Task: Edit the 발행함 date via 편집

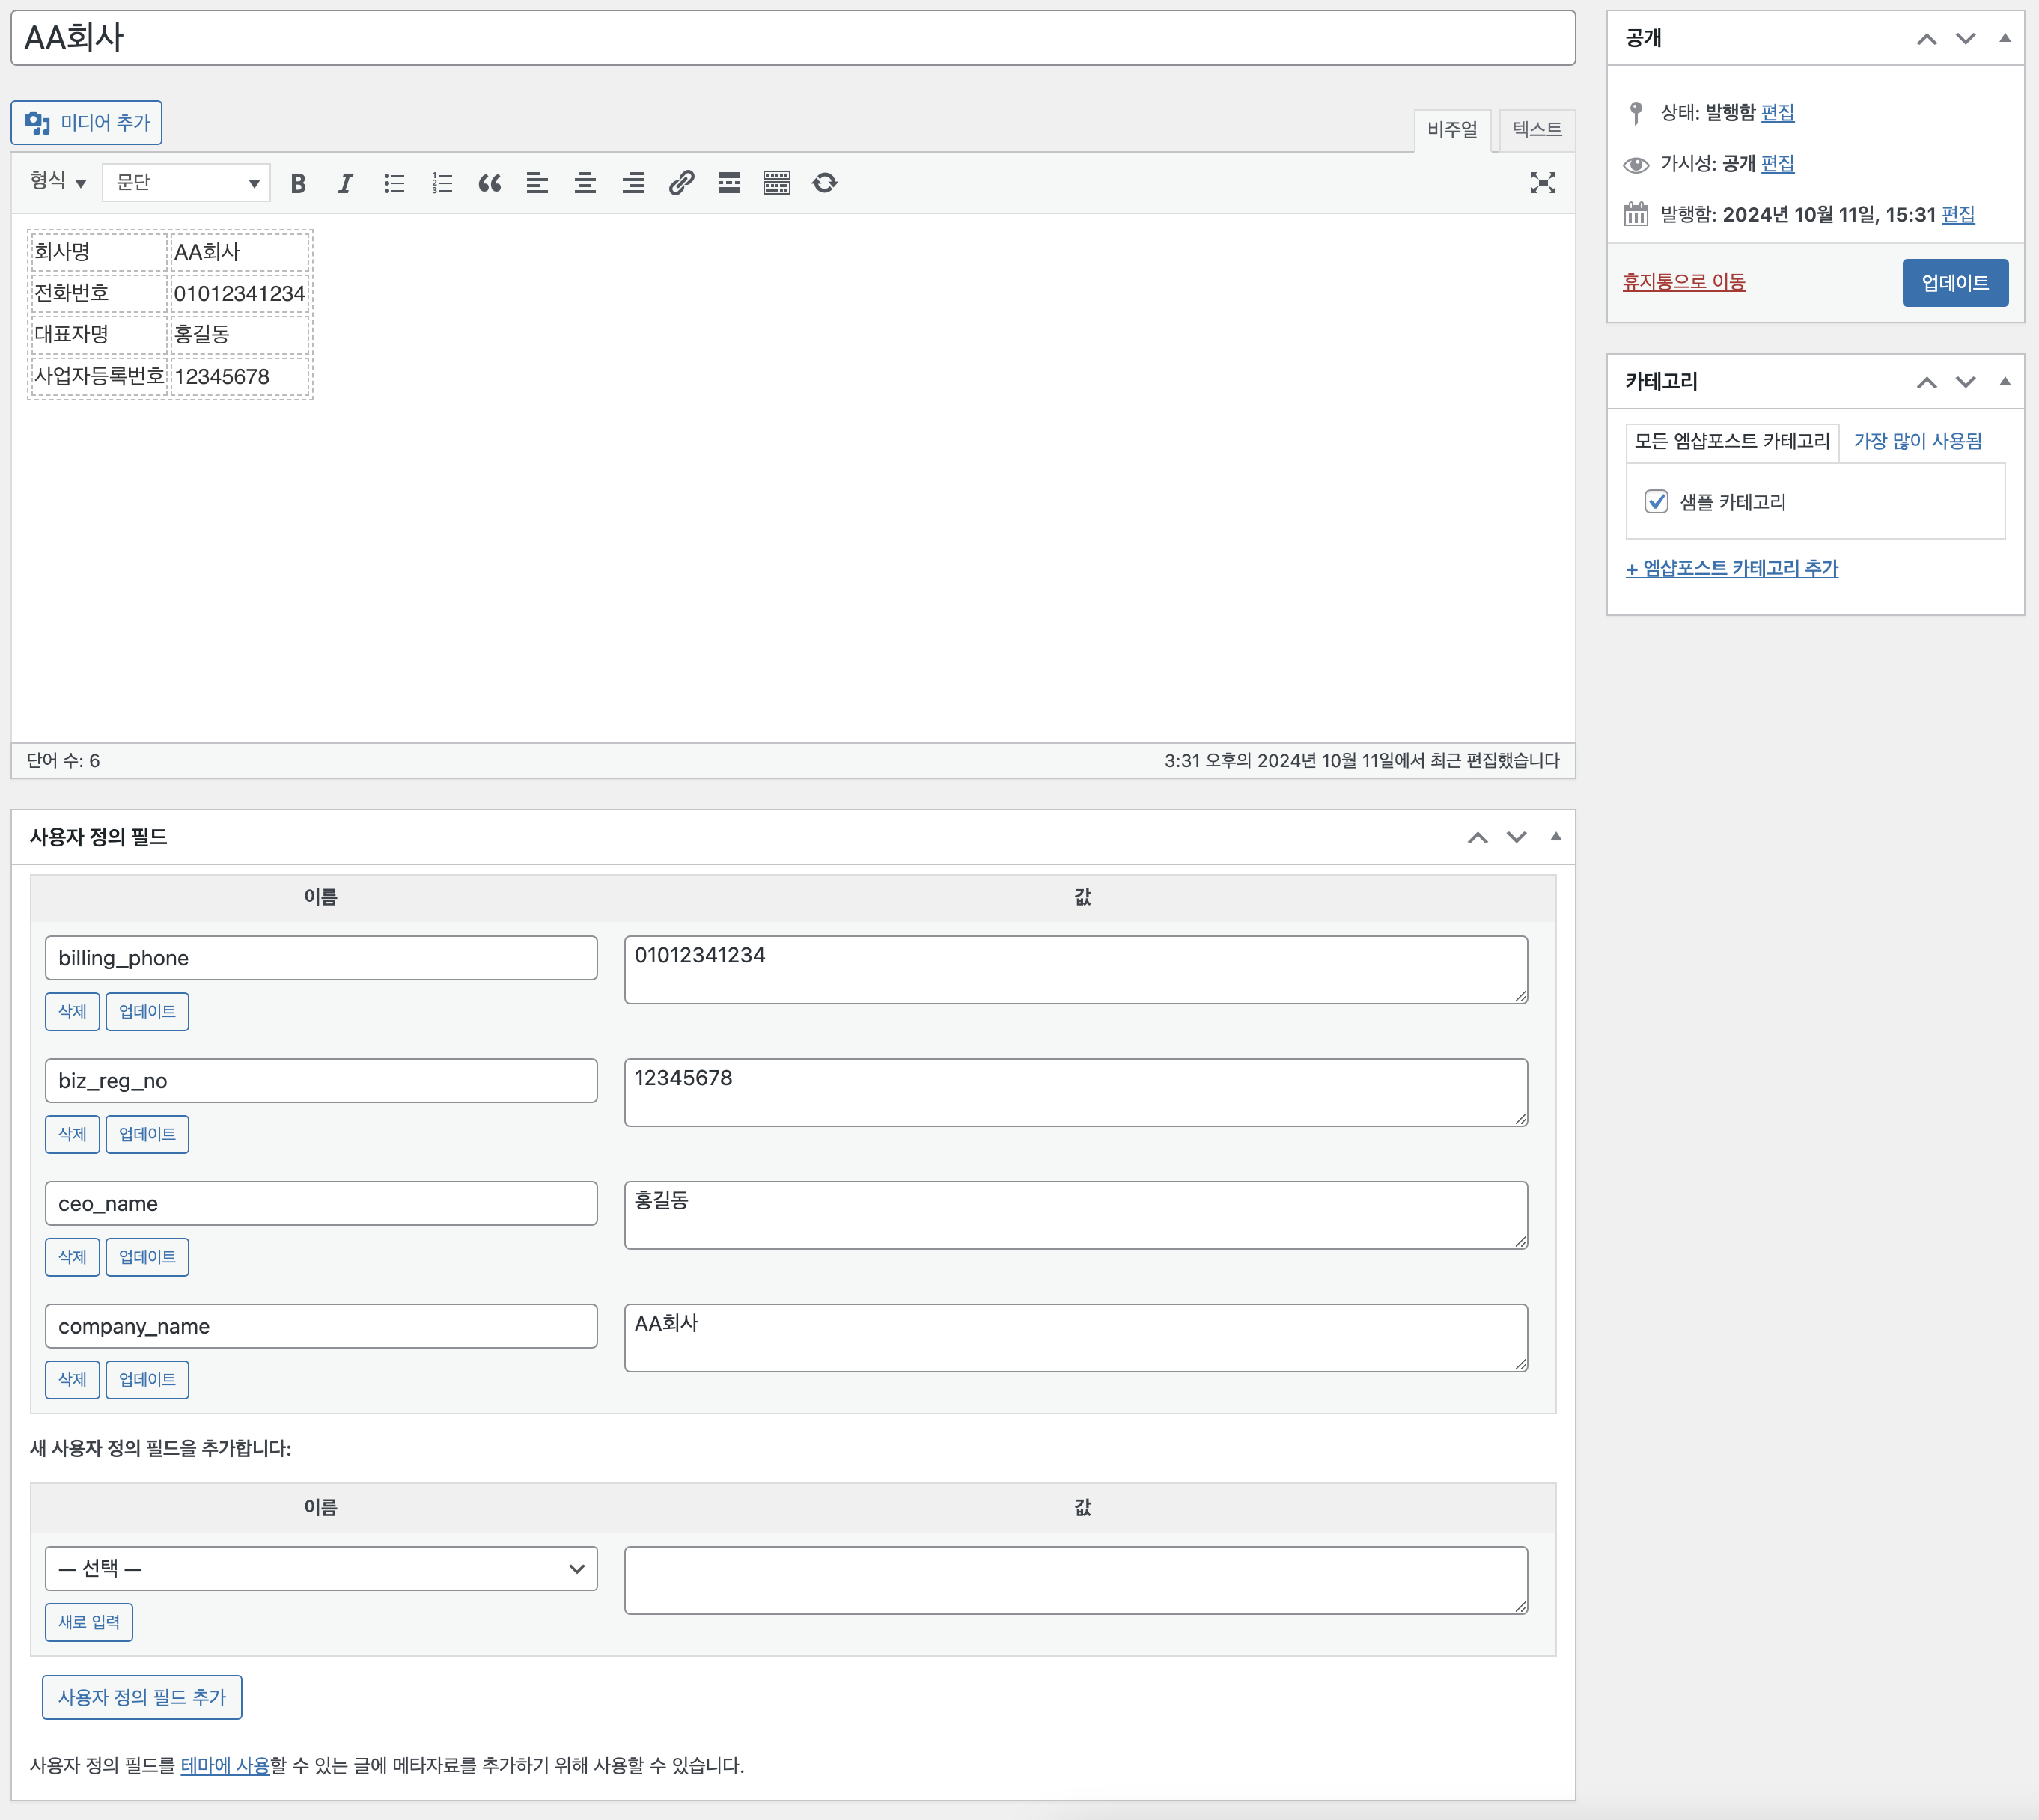Action: [1957, 215]
